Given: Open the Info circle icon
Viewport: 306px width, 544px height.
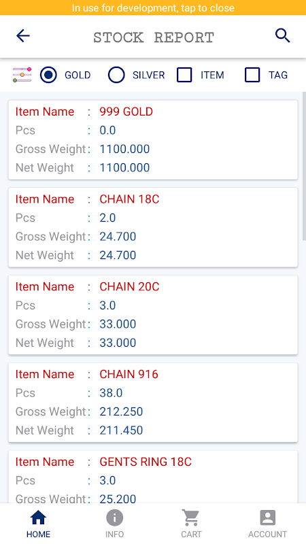Looking at the screenshot, I should 114,518.
